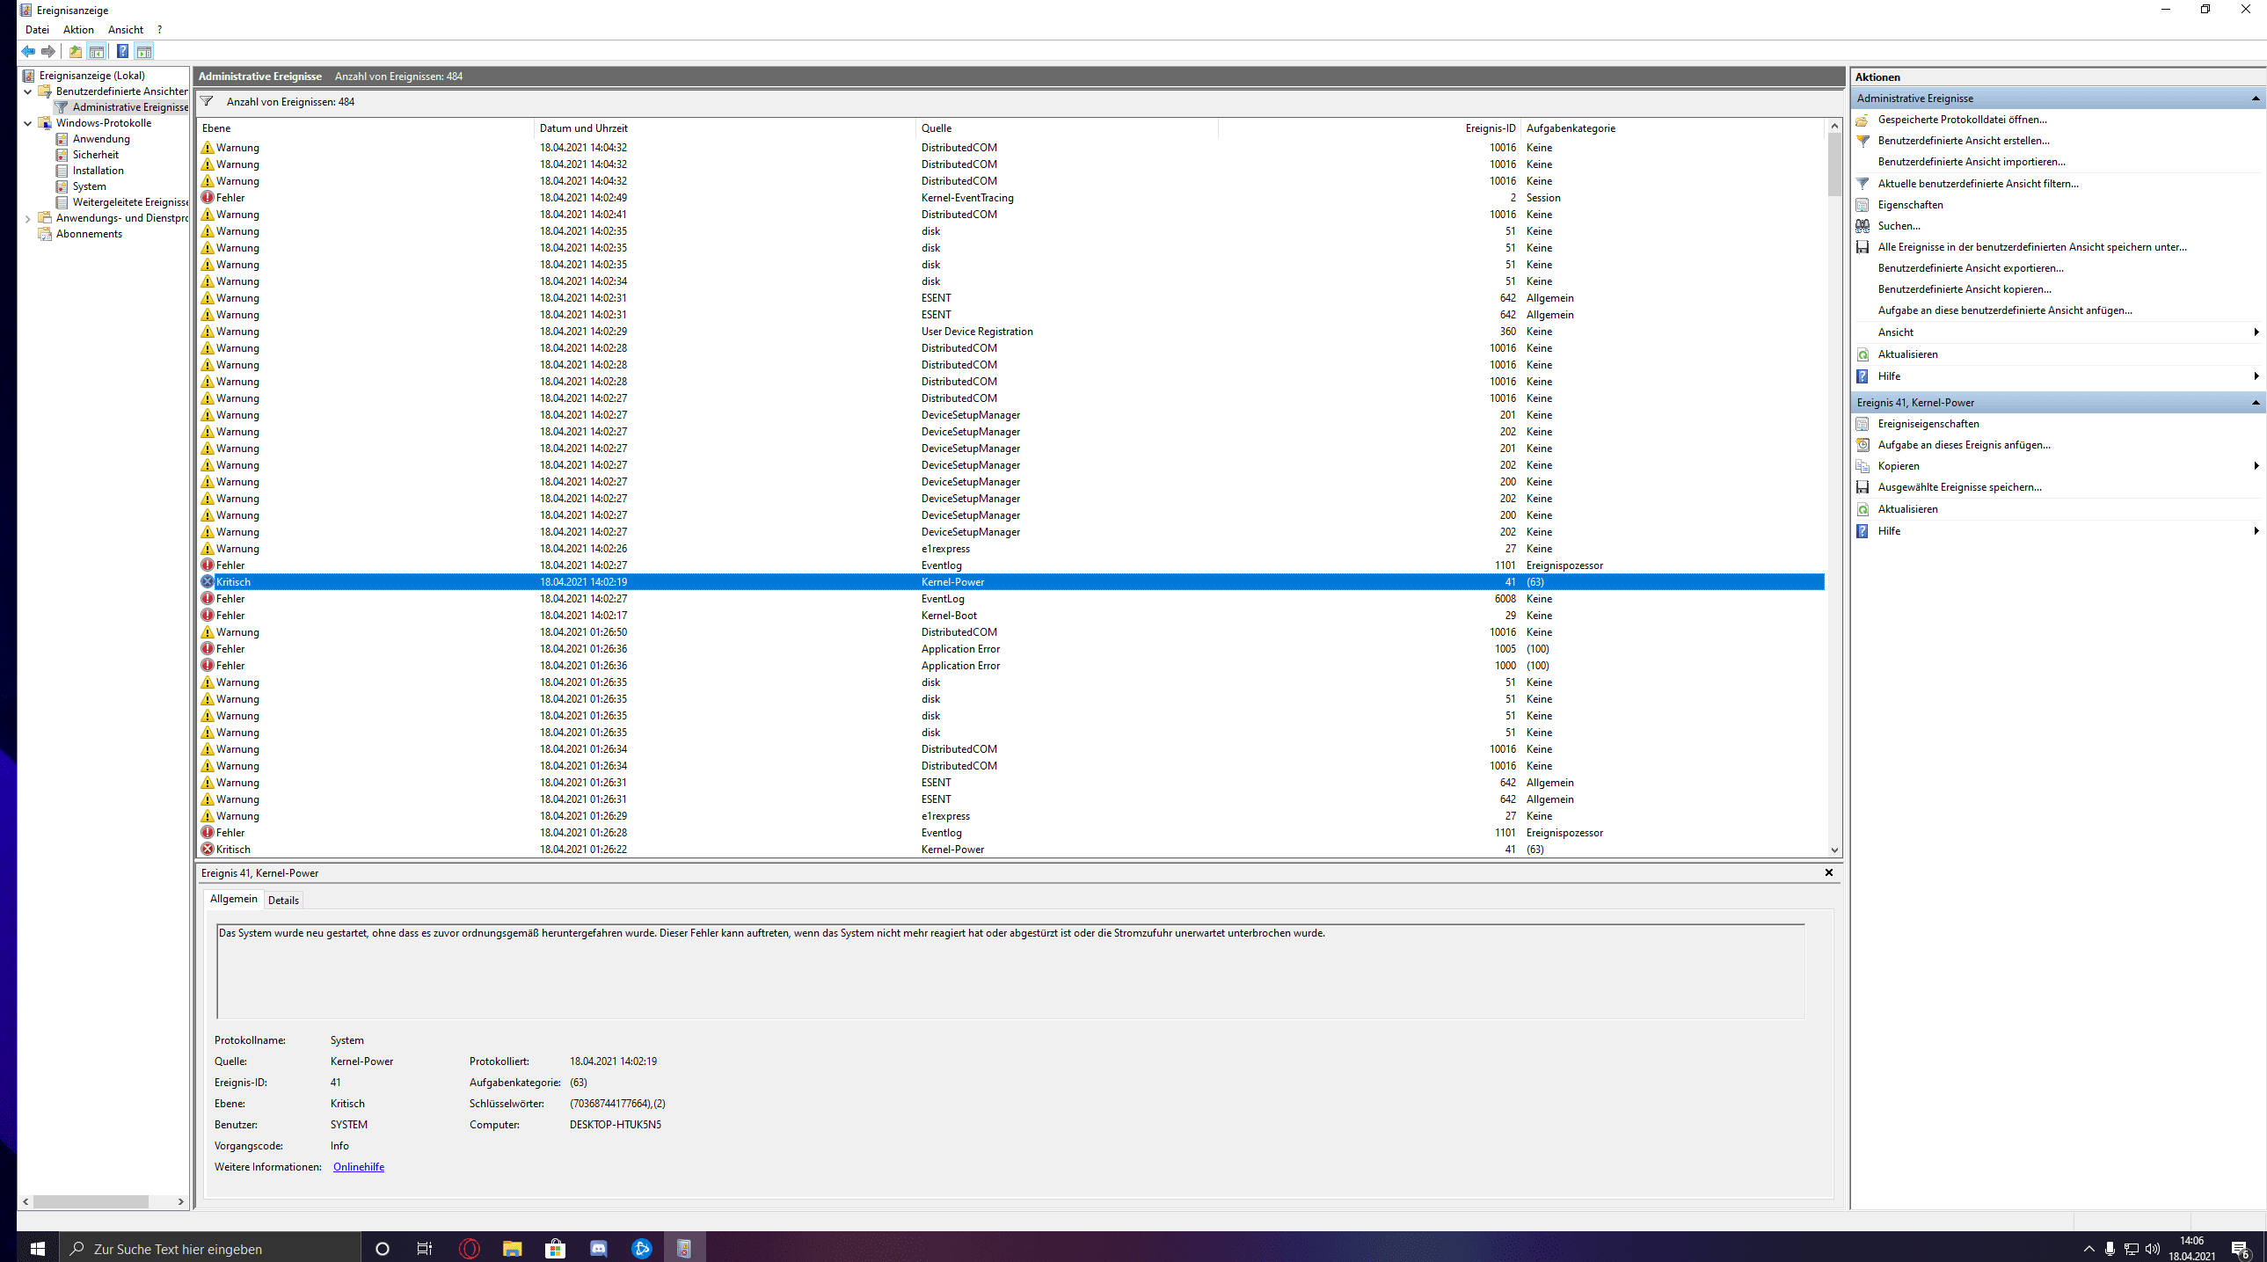Collapse the Windows-Protokolle tree node
This screenshot has height=1262, width=2267.
[x=27, y=123]
